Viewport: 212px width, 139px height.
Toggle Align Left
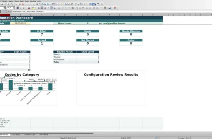(x=39, y=8)
